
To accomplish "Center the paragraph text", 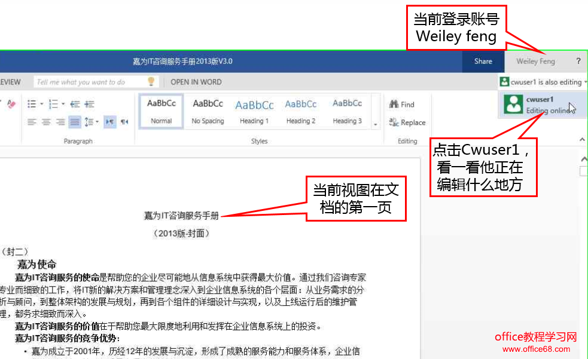I will 46,122.
